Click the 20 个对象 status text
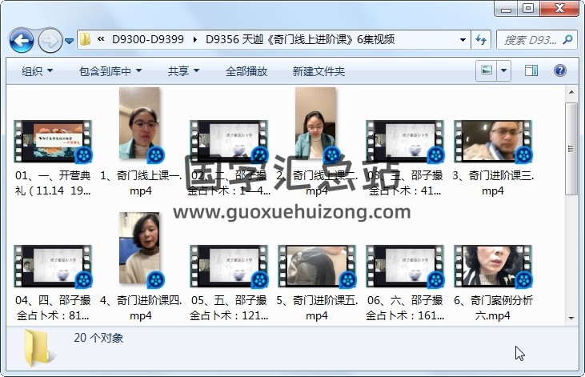 tap(98, 338)
